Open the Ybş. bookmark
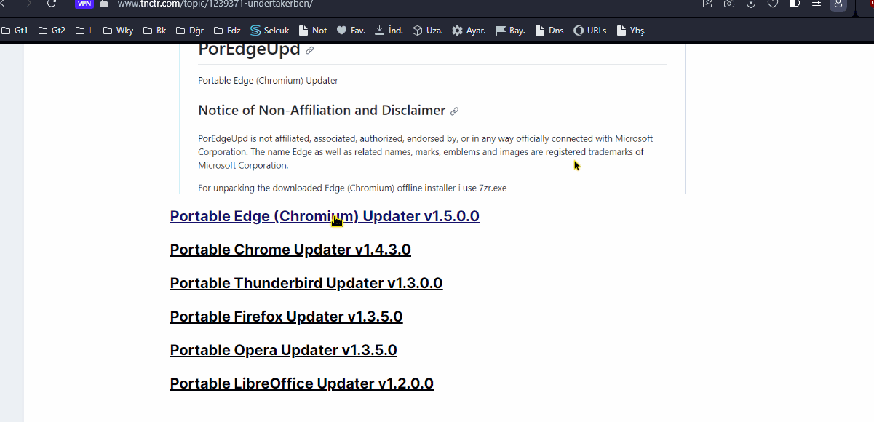This screenshot has width=874, height=422. (631, 31)
